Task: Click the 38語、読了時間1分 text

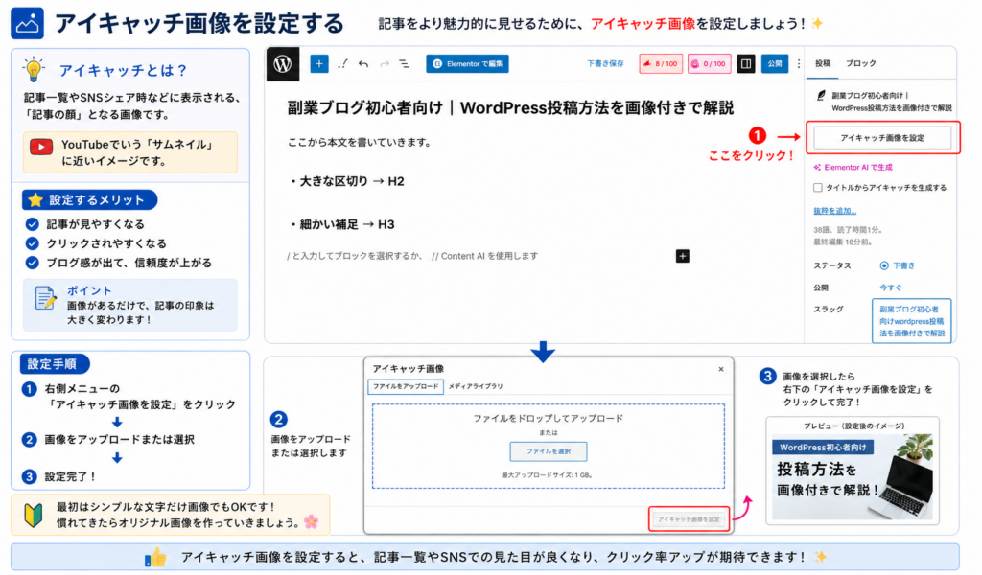Action: (x=848, y=230)
